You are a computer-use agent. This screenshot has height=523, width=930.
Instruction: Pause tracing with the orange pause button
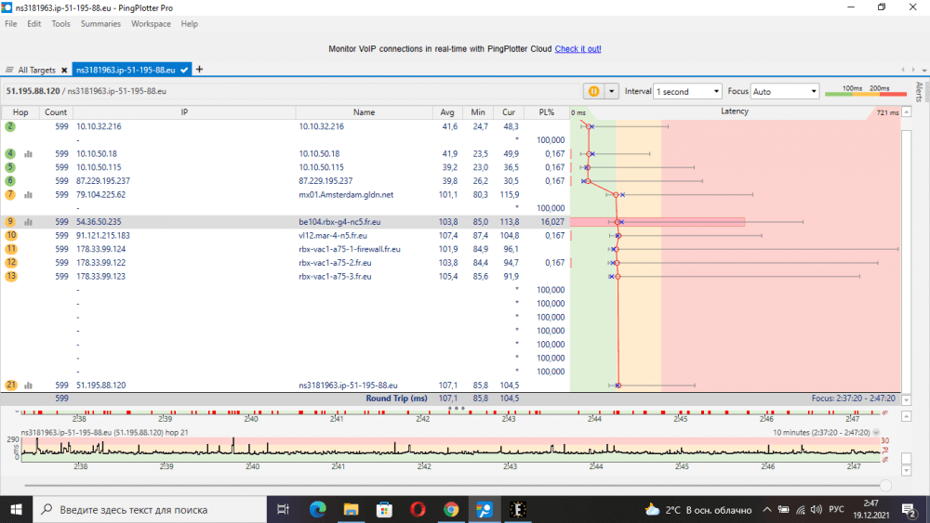pyautogui.click(x=593, y=91)
